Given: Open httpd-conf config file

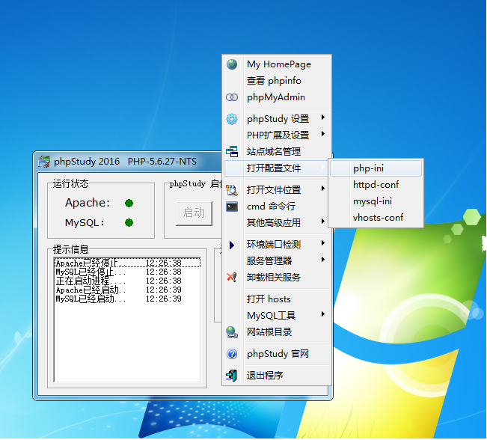Looking at the screenshot, I should (x=376, y=185).
